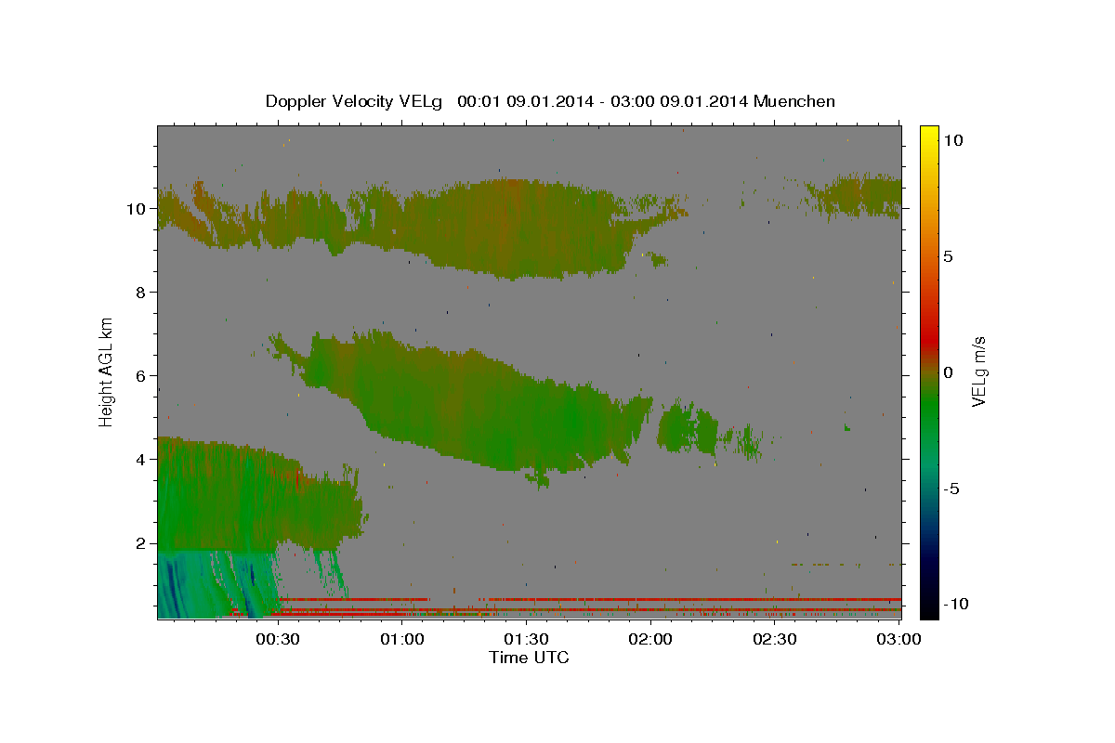The width and height of the screenshot is (1115, 743).
Task: Click the small cloud patch near 02:50 at 10 km
Action: [855, 195]
